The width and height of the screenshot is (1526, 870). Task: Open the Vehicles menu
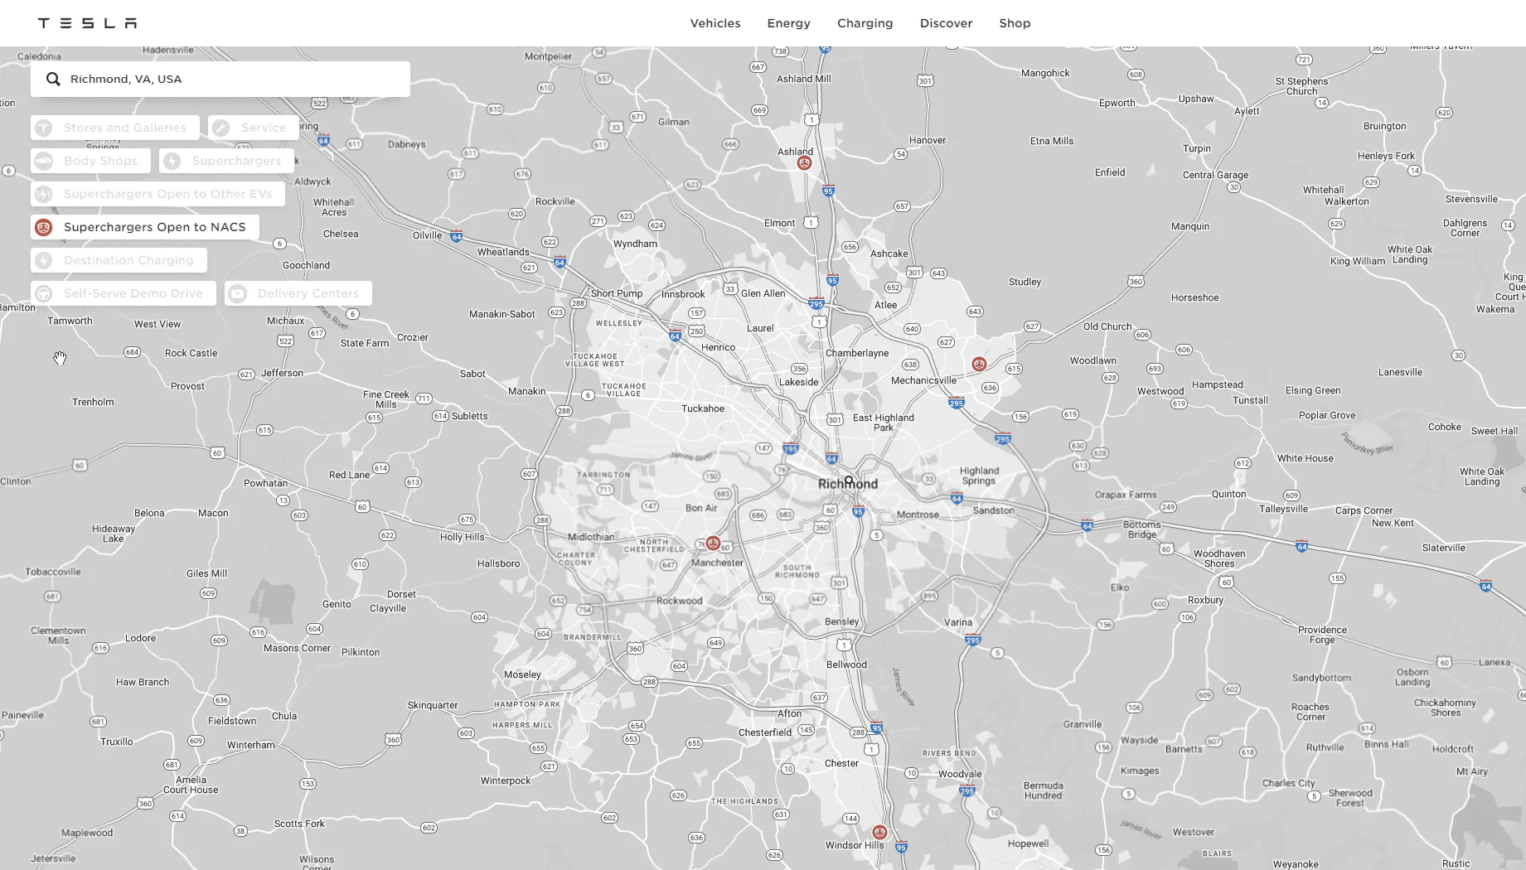pyautogui.click(x=715, y=23)
